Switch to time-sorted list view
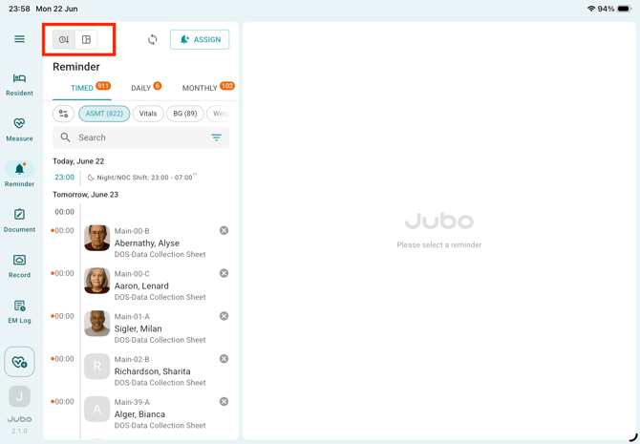The image size is (640, 444). pos(64,39)
